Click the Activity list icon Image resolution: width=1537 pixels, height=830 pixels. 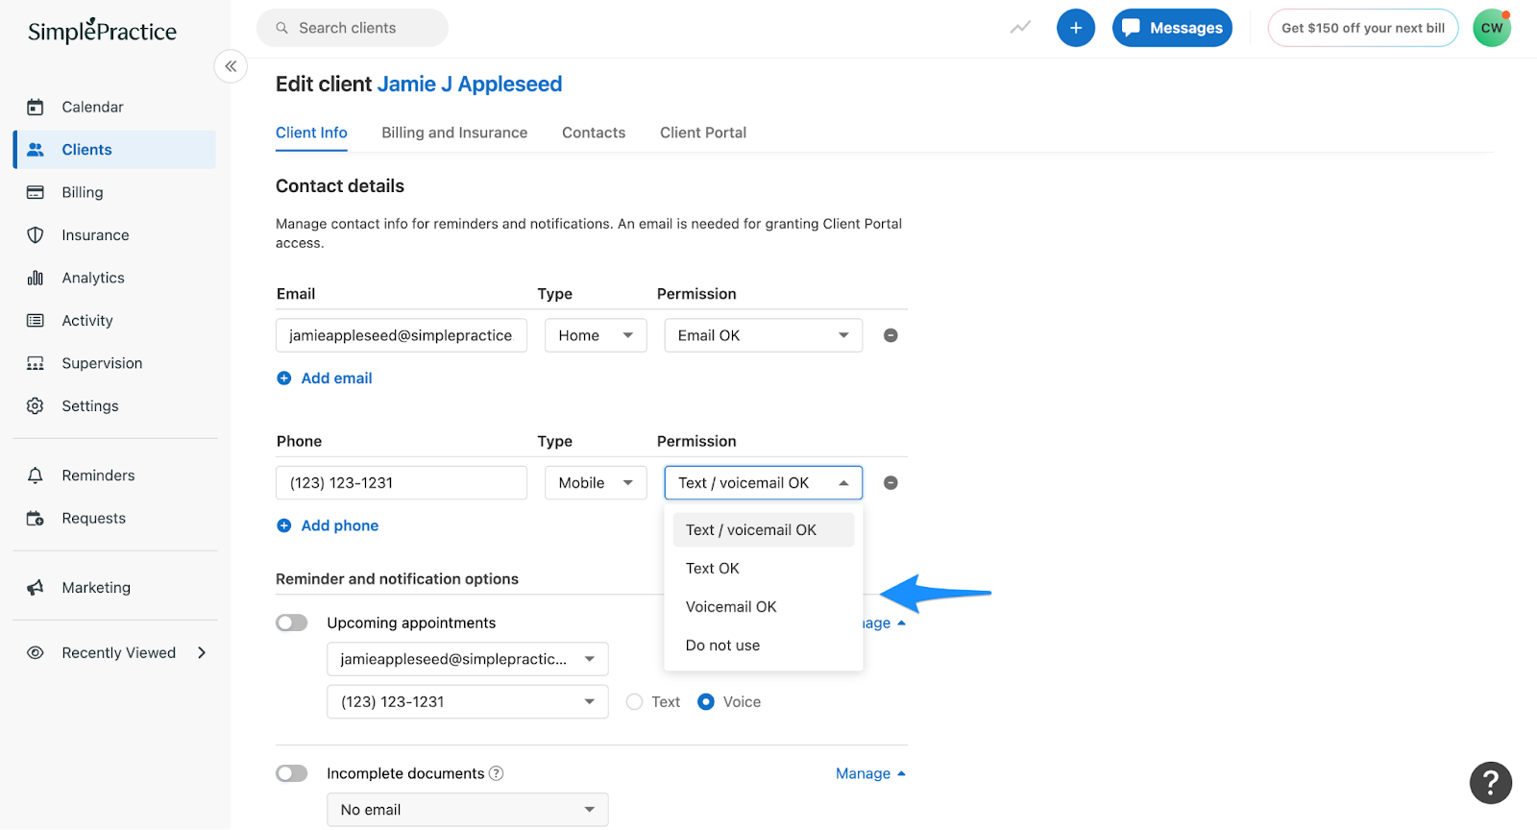click(36, 321)
